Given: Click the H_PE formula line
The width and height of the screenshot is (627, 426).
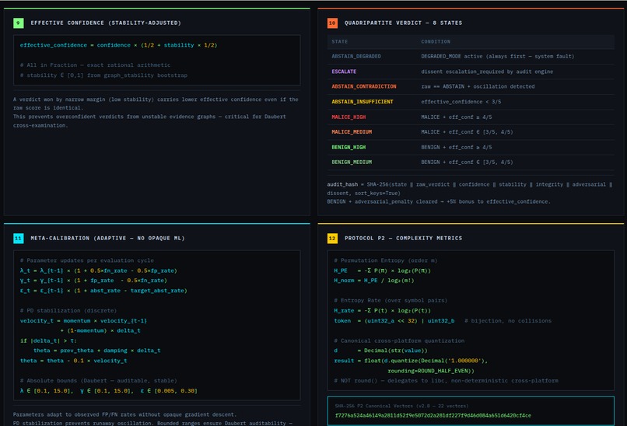Looking at the screenshot, I should tap(382, 271).
